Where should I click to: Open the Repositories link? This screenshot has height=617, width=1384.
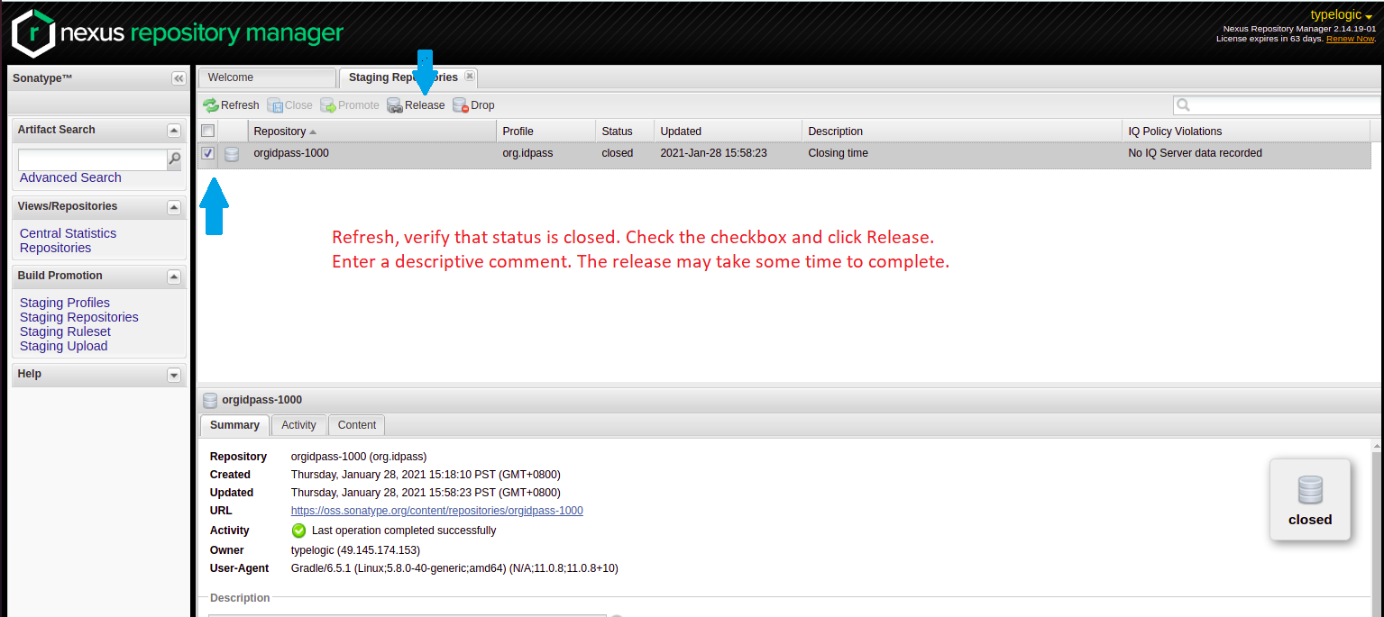tap(55, 248)
